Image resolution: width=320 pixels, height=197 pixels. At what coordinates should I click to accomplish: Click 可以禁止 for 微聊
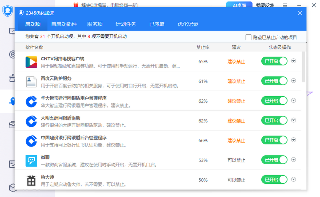(236, 160)
